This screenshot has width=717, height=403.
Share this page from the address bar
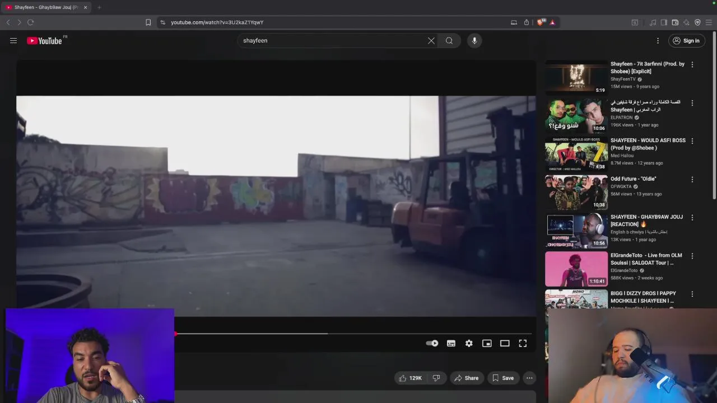click(527, 22)
